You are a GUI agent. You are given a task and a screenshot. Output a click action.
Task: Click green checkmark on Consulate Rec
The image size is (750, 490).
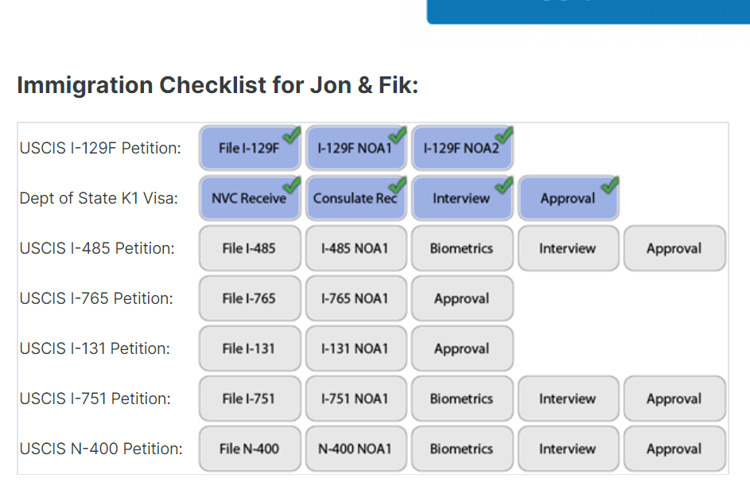click(398, 185)
